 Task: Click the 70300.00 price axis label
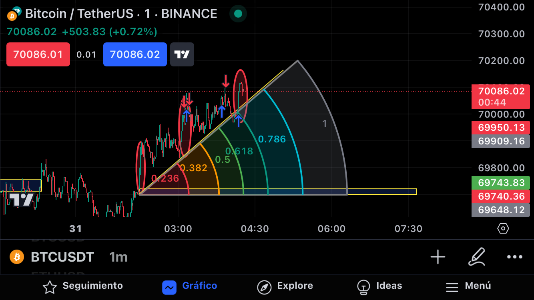(501, 34)
